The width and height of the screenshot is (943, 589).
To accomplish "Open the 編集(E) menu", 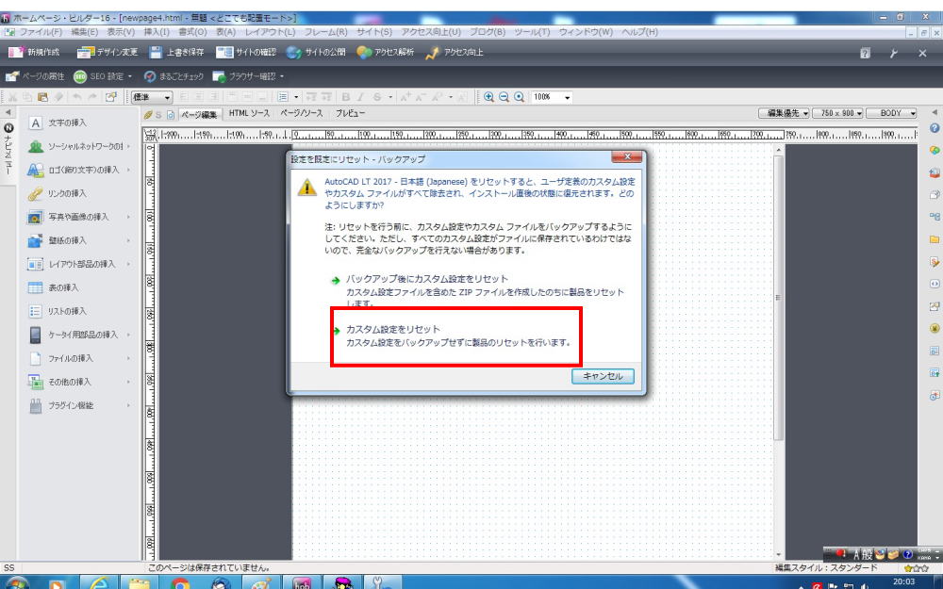I will tap(84, 32).
